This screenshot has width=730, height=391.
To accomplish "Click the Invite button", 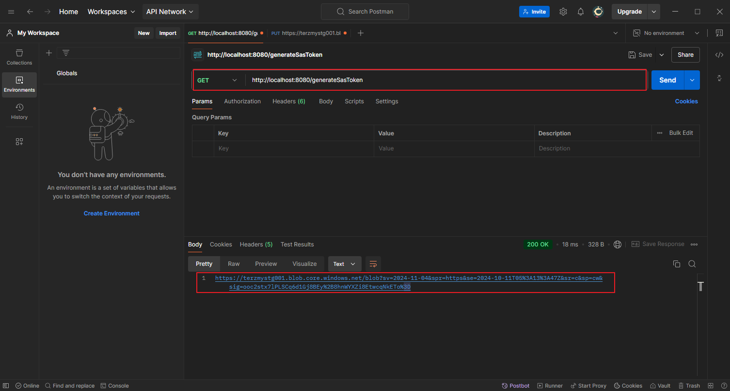I will pyautogui.click(x=534, y=12).
